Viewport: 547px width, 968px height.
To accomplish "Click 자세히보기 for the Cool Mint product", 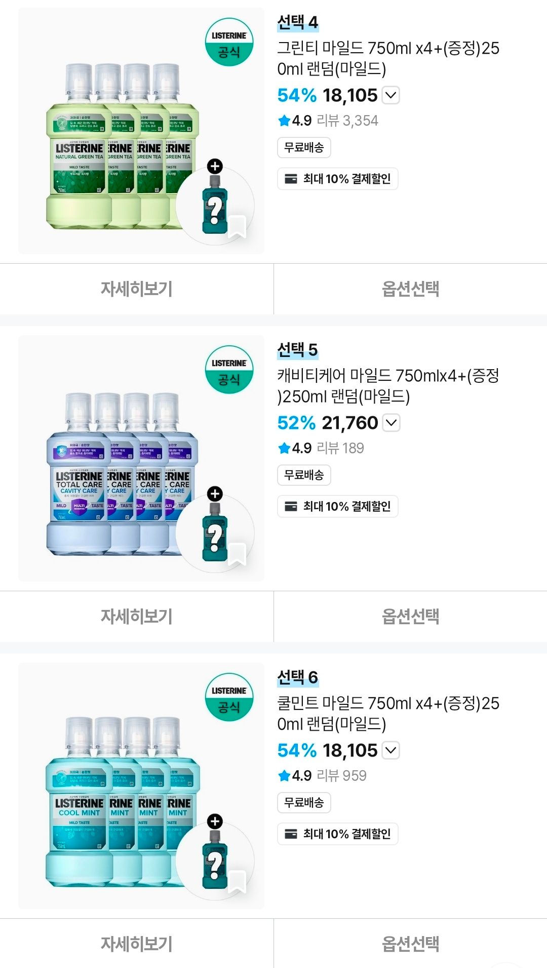I will tap(137, 944).
